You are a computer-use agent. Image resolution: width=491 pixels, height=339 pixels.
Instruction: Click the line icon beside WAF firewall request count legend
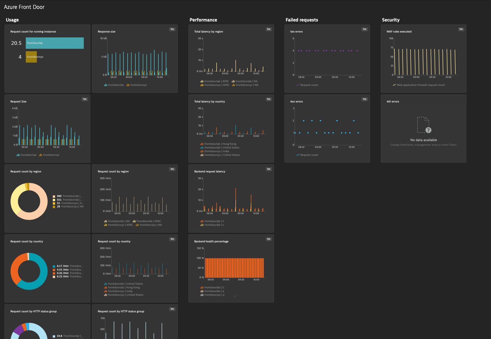coord(394,85)
